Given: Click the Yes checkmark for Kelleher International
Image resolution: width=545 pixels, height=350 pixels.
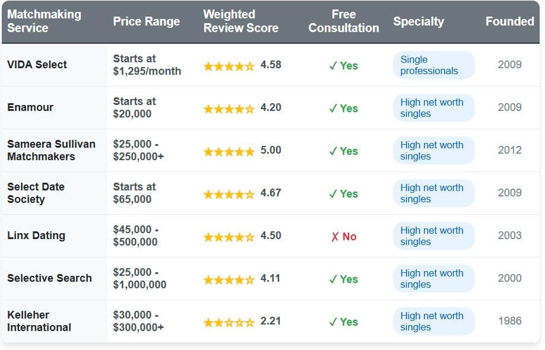Looking at the screenshot, I should [x=344, y=322].
